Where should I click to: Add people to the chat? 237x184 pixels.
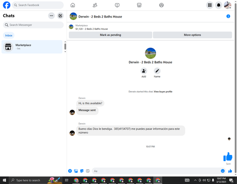pyautogui.click(x=144, y=71)
